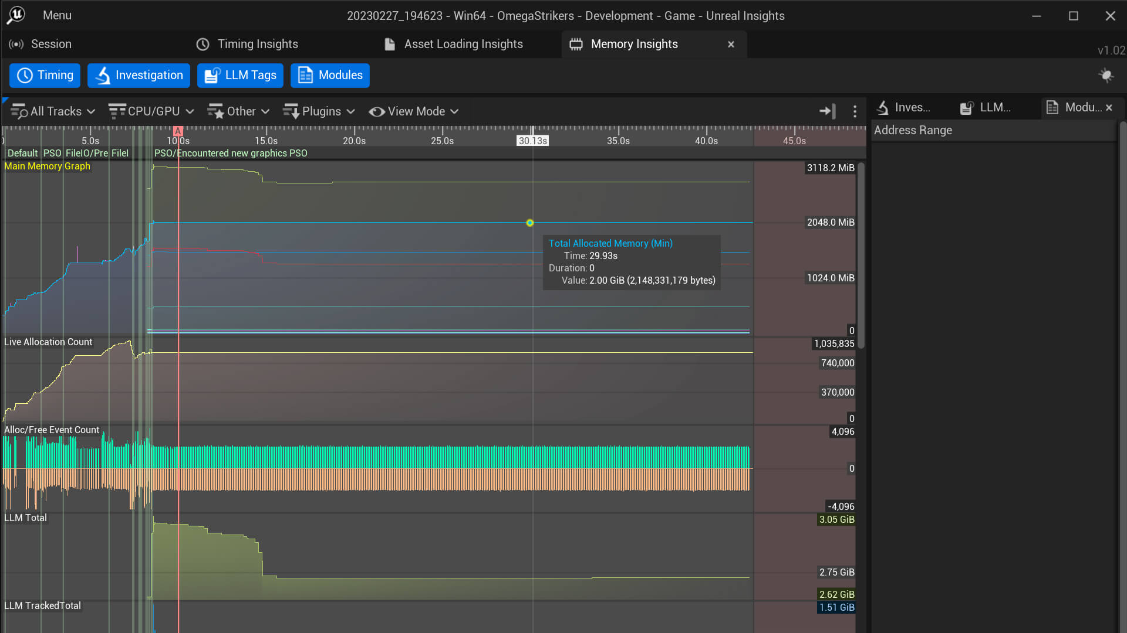Click the debug bug icon
This screenshot has width=1127, height=633.
(x=1106, y=76)
